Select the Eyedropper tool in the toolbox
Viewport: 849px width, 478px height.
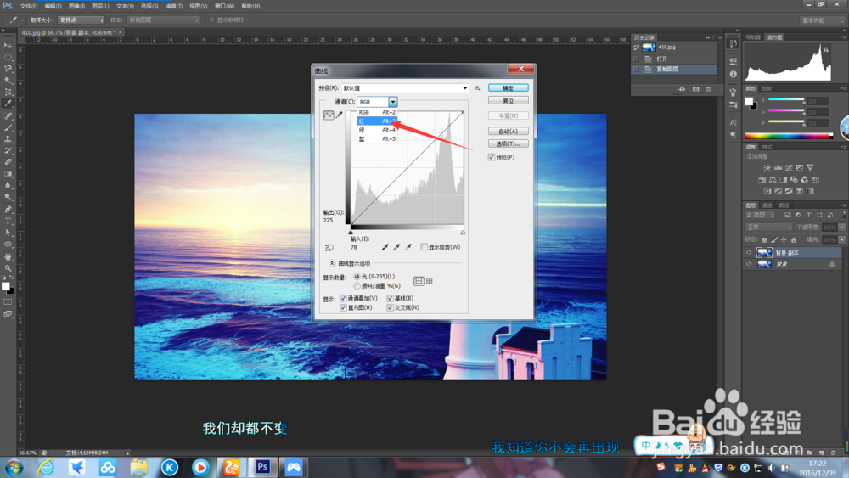pos(8,104)
